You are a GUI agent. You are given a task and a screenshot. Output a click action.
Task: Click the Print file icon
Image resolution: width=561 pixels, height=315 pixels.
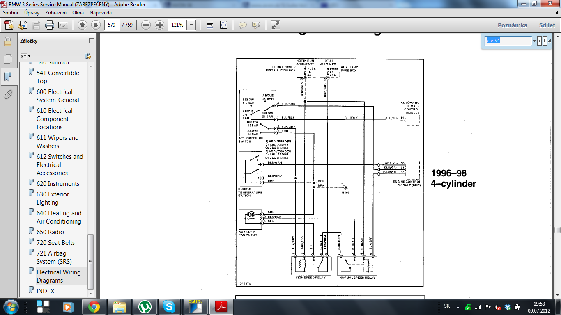(50, 25)
